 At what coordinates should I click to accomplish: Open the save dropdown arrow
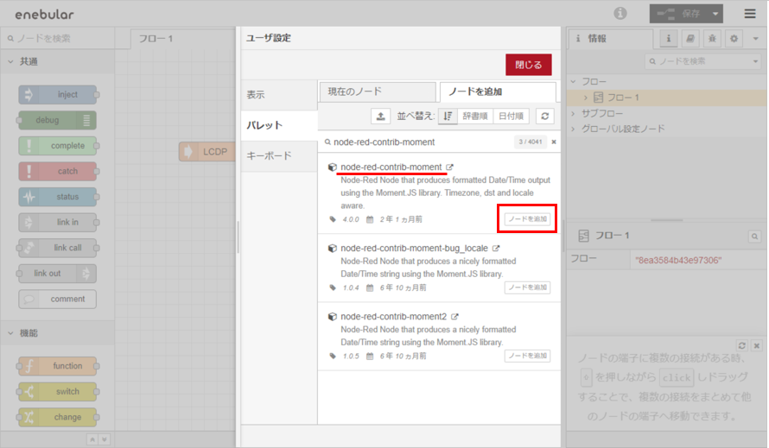715,14
